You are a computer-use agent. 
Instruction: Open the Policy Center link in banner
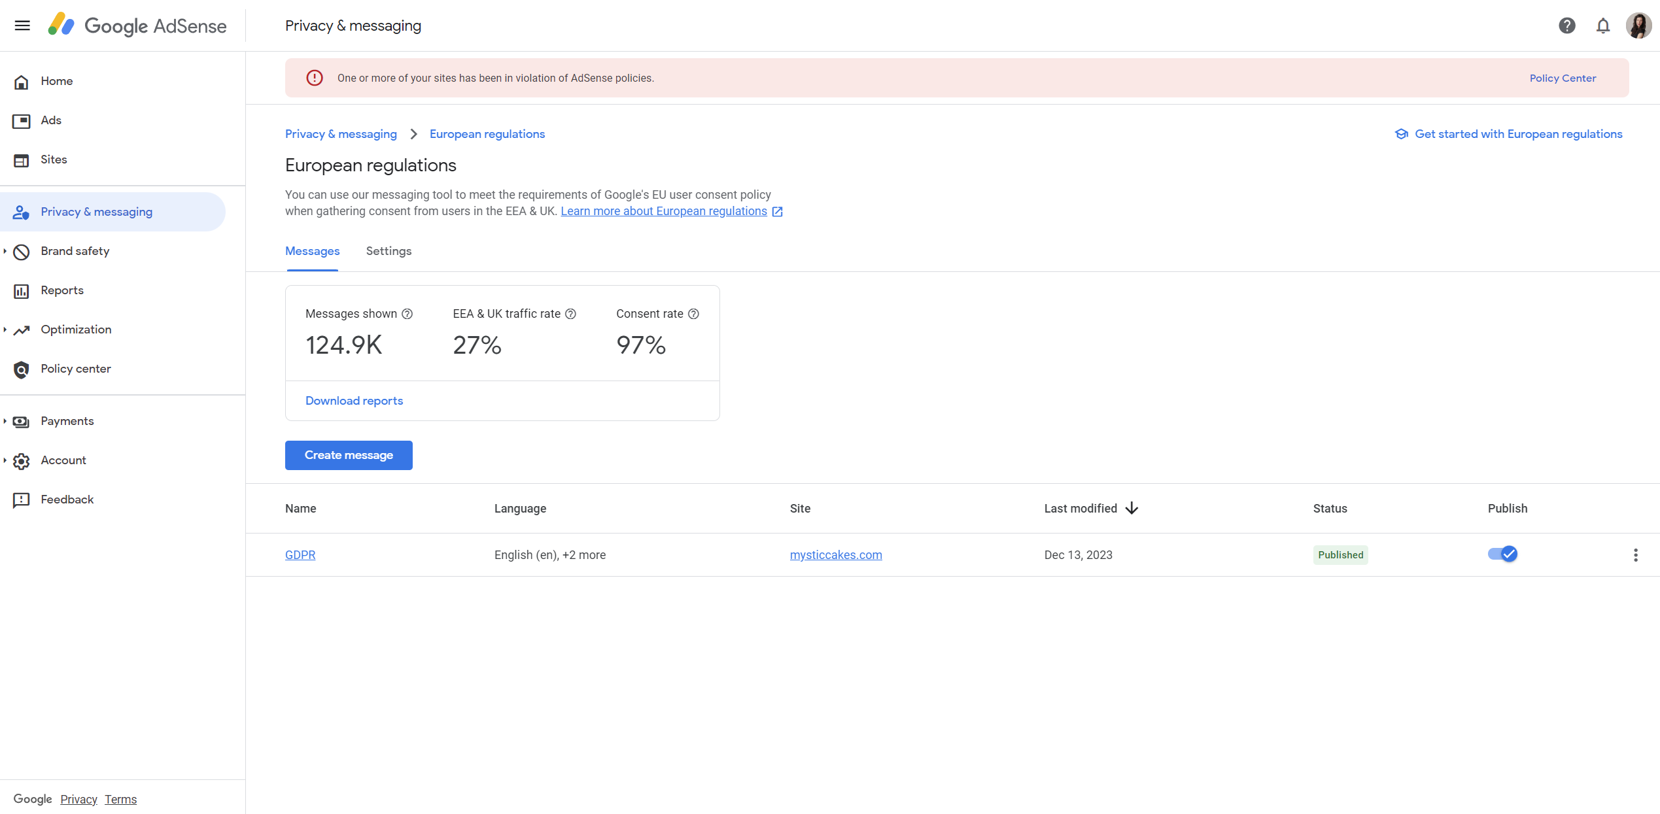[x=1563, y=78]
